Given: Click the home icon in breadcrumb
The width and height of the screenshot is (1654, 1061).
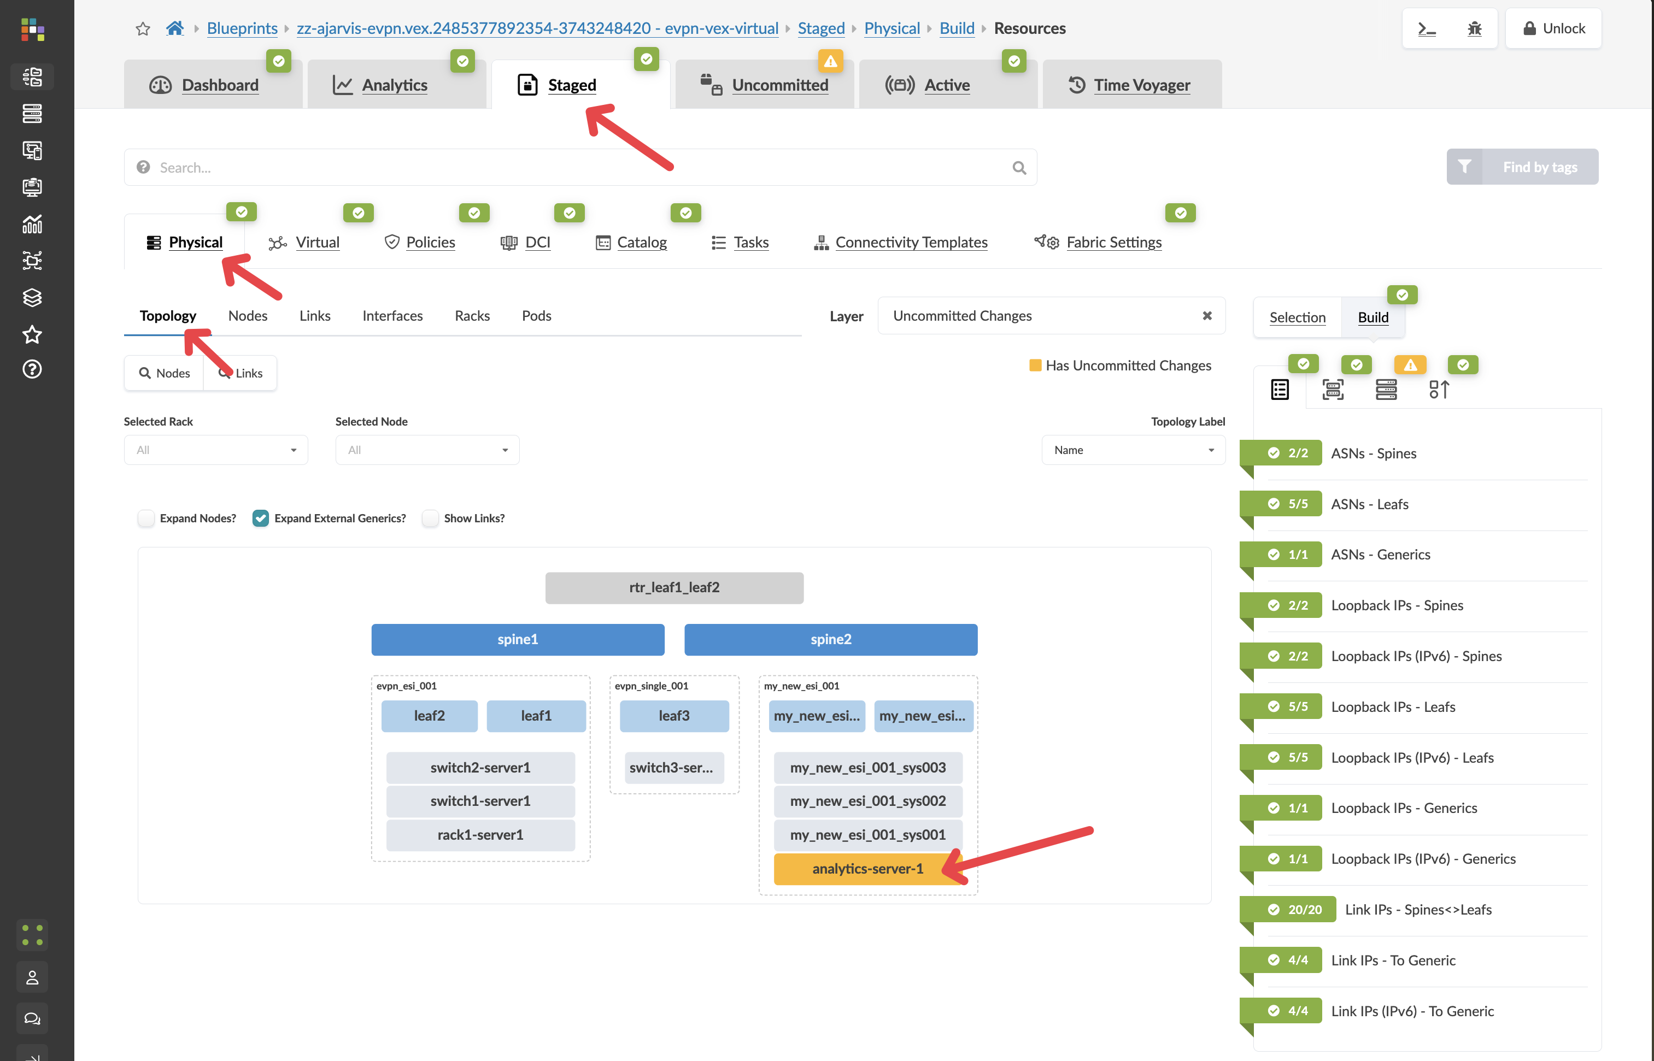Looking at the screenshot, I should [175, 28].
